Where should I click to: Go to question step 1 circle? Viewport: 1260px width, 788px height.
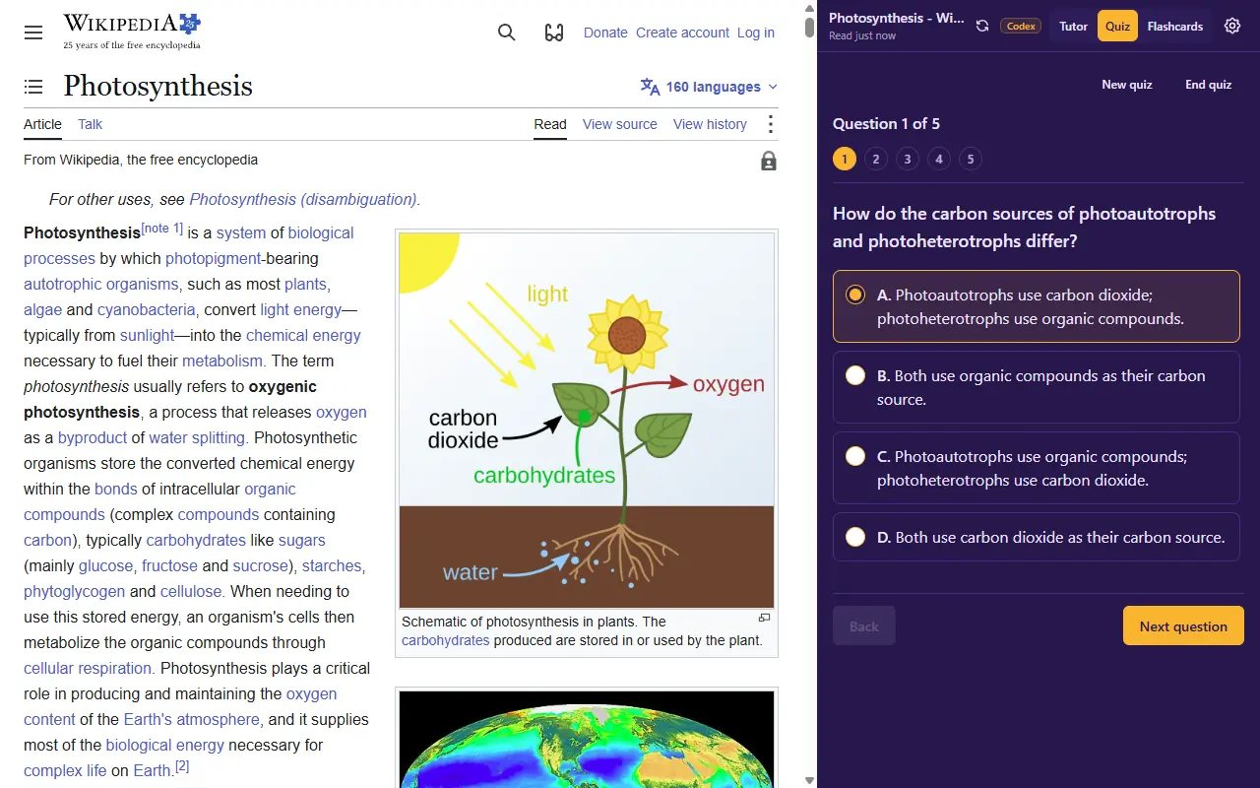(845, 159)
